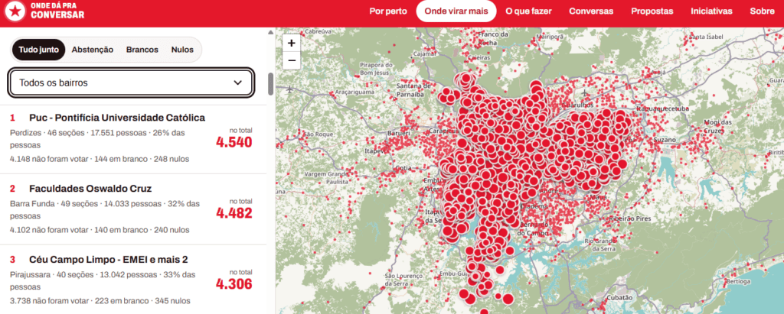
Task: Click the Ribeirão Pires map label
Action: pos(629,219)
